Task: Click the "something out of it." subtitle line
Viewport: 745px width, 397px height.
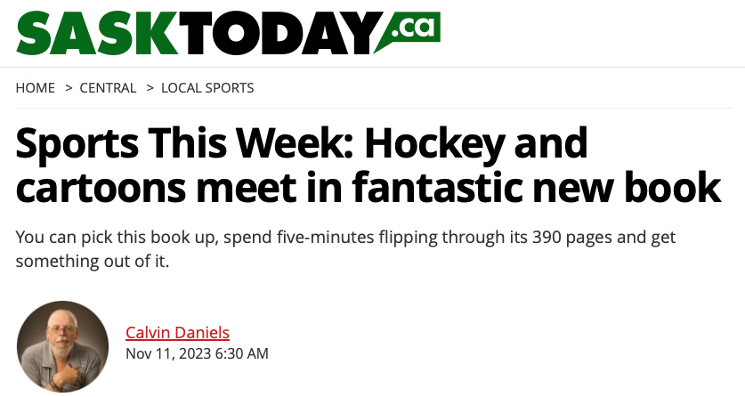Action: (93, 261)
